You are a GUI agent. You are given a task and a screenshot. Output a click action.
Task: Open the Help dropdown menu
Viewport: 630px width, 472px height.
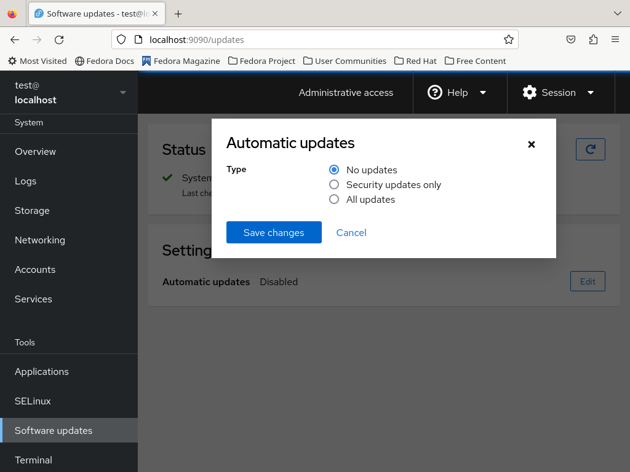pos(457,93)
